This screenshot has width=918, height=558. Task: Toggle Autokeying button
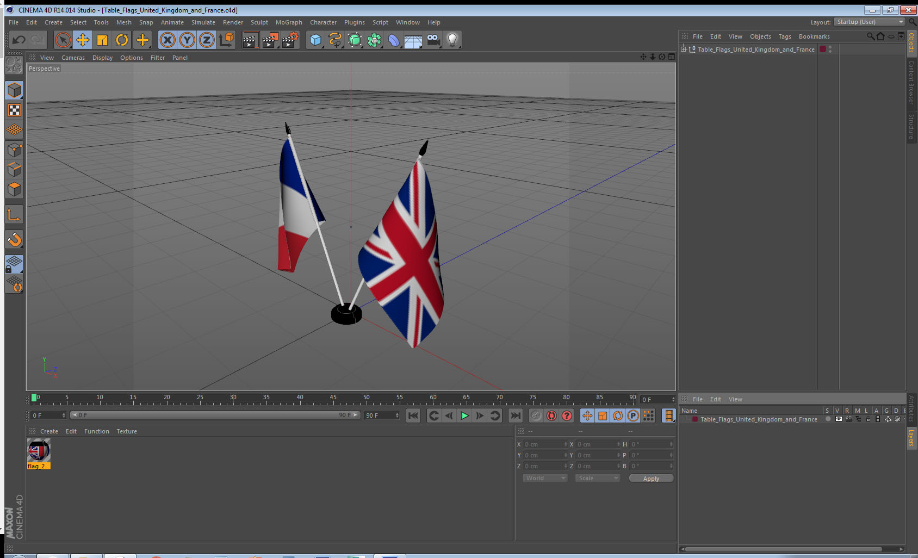point(551,416)
